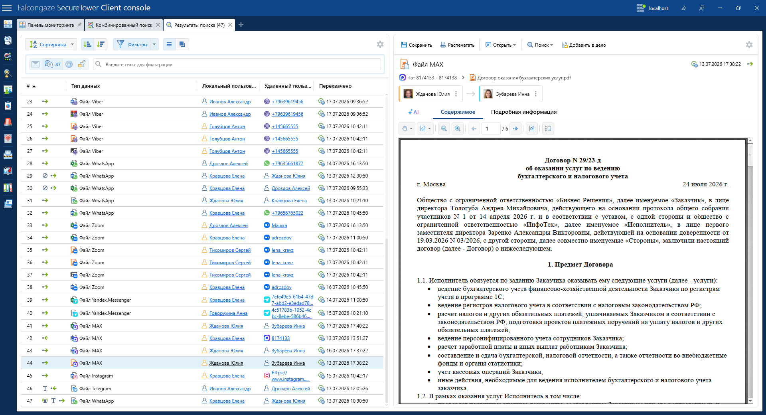Click the Сохранить button

coord(417,45)
